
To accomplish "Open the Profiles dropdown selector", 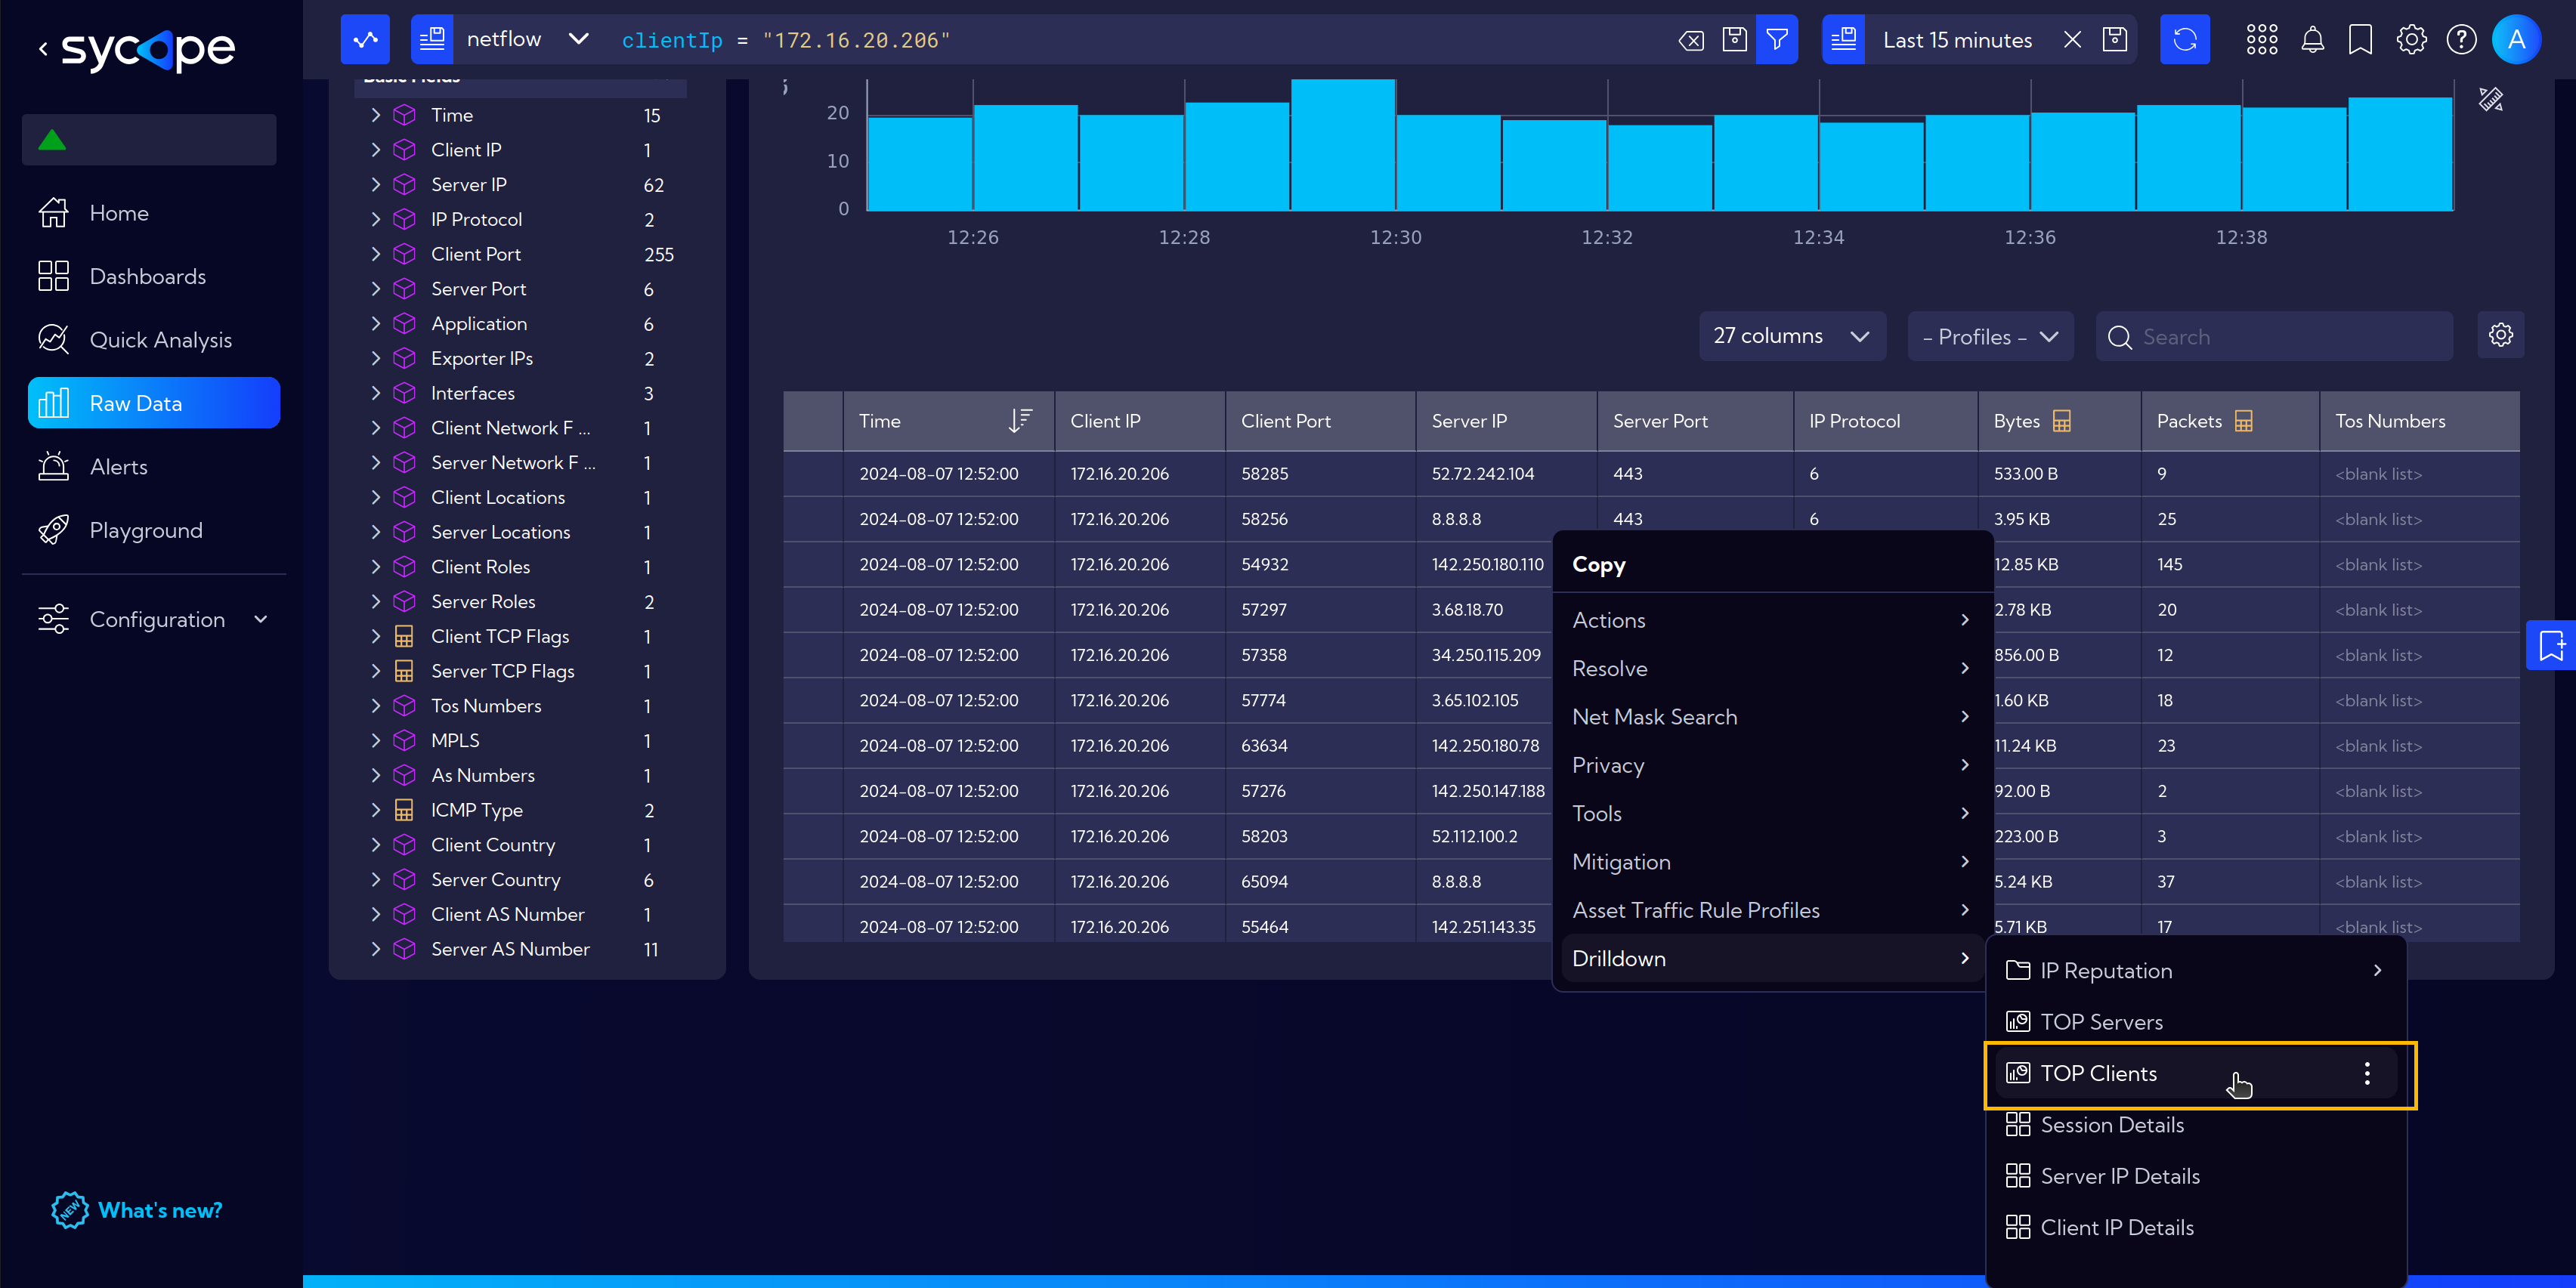I will (x=1990, y=337).
